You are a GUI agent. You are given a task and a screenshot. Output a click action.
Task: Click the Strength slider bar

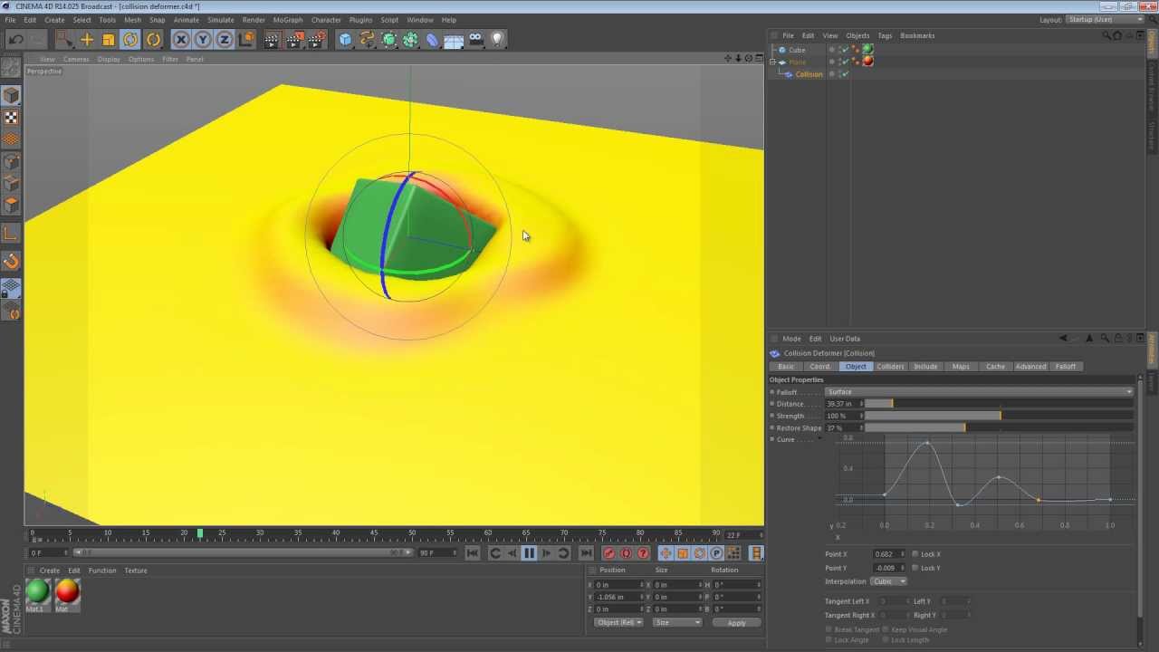999,416
